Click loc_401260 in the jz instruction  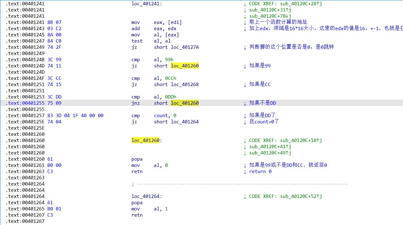185,66
